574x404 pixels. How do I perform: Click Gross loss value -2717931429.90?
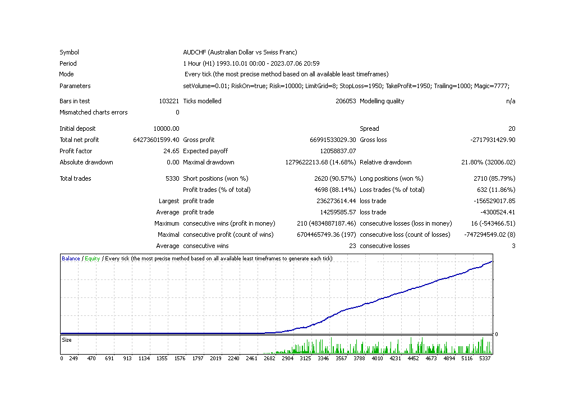coord(493,140)
